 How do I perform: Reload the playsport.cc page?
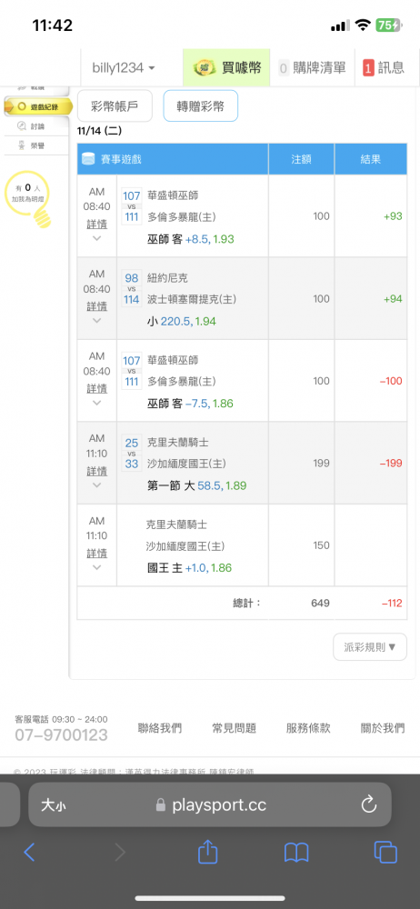(369, 804)
